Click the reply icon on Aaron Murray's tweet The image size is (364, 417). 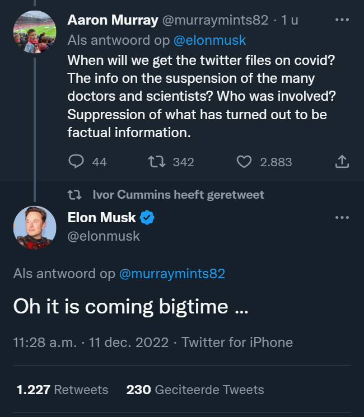[x=76, y=162]
